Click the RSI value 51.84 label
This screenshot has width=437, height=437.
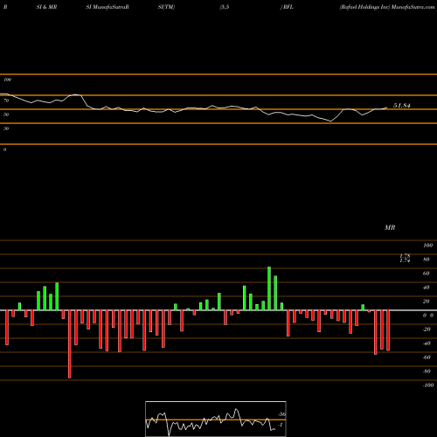pos(402,106)
